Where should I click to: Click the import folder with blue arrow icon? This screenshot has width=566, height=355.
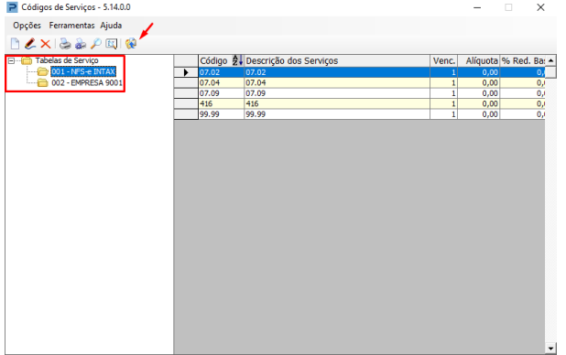(131, 44)
